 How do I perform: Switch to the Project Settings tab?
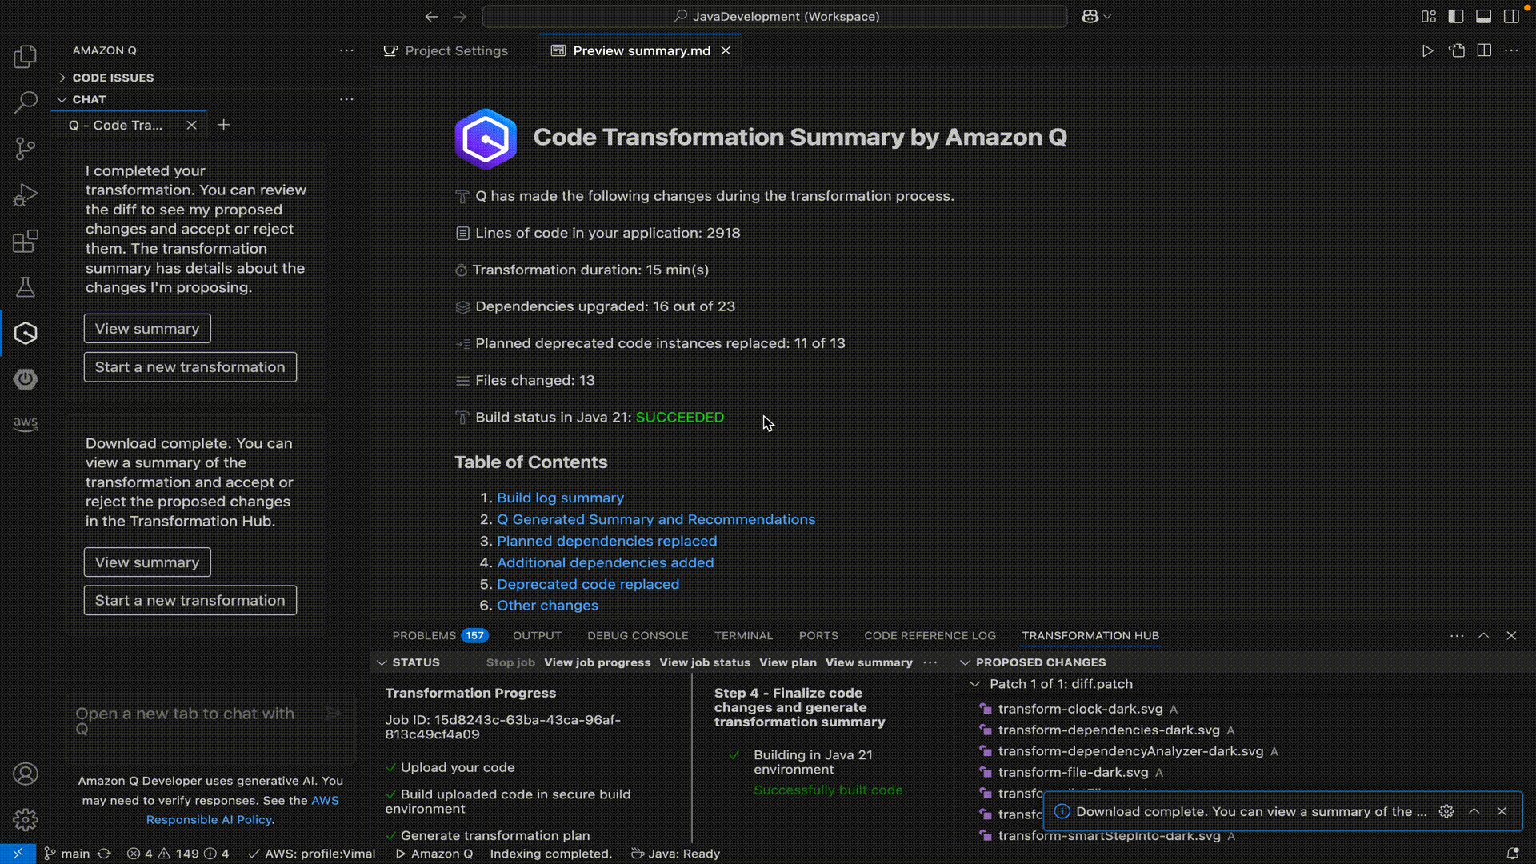(455, 50)
